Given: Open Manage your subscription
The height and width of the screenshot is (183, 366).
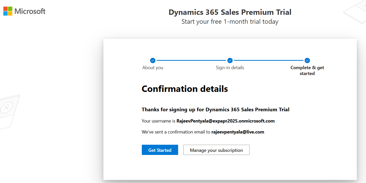Looking at the screenshot, I should [216, 150].
